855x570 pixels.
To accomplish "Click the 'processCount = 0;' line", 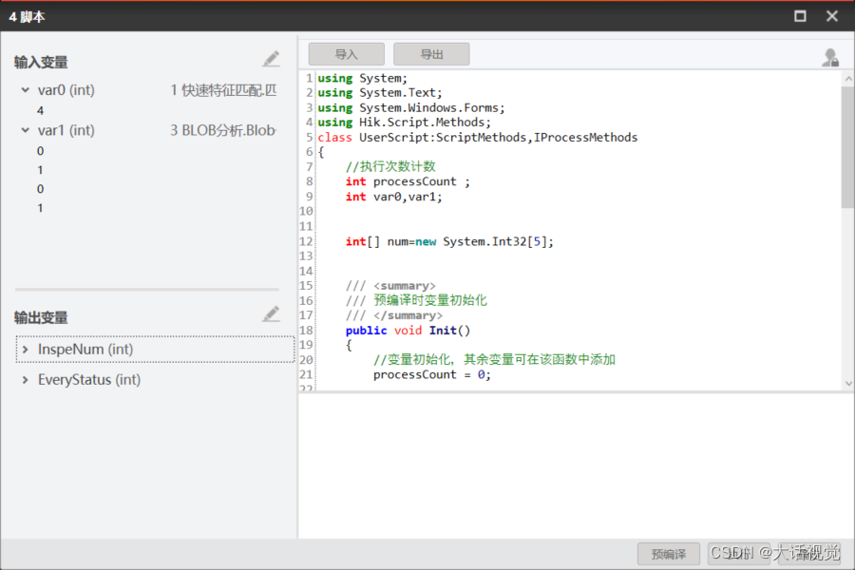I will [432, 374].
